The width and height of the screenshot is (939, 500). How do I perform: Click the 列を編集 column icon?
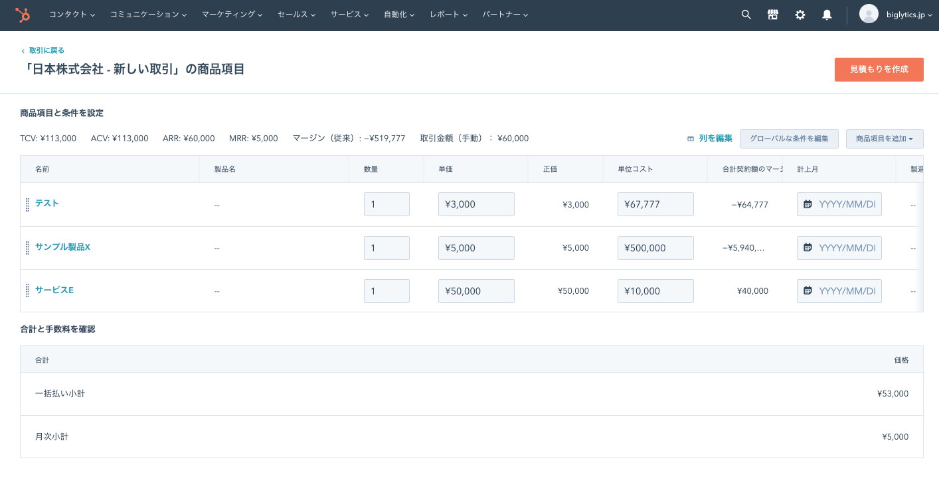691,139
